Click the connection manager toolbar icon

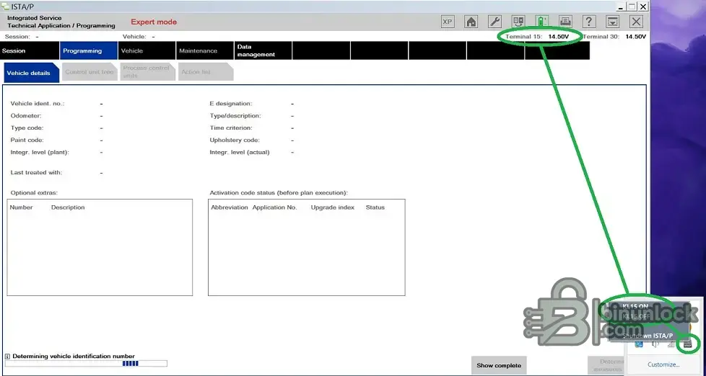(518, 22)
